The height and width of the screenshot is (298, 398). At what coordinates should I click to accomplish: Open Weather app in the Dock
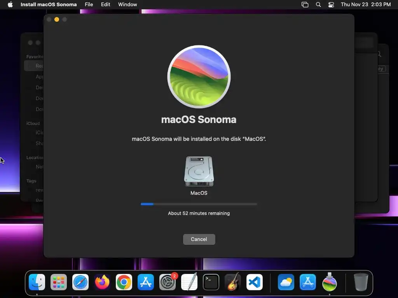tap(286, 282)
